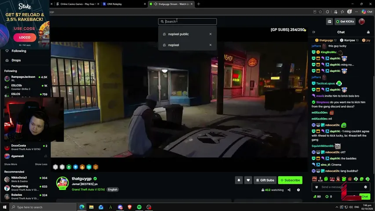
Task: Click the channel points 80 indicator
Action: (x=317, y=196)
